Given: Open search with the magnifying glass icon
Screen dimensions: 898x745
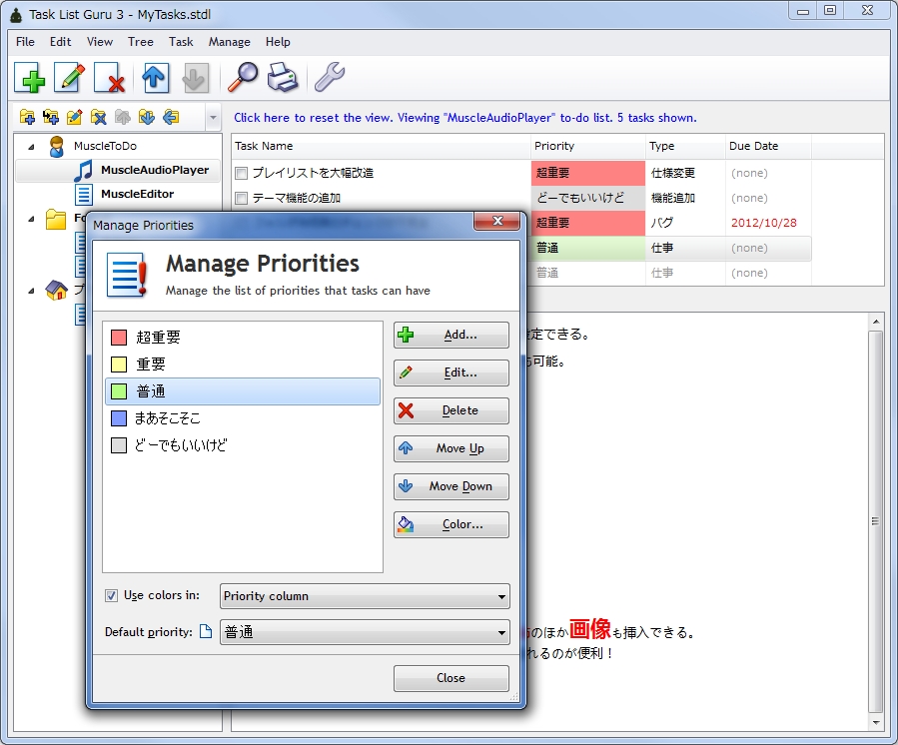Looking at the screenshot, I should 243,77.
